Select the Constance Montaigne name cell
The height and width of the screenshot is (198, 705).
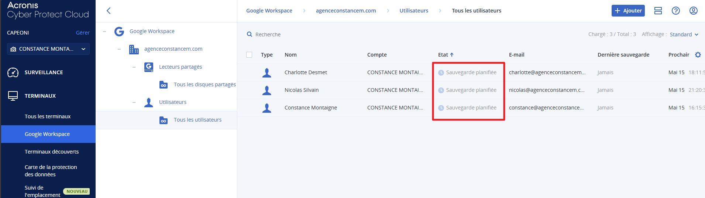click(x=311, y=108)
